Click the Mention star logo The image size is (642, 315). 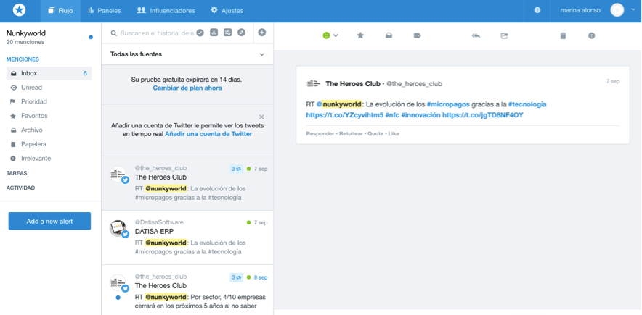tap(19, 10)
